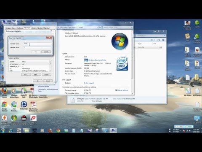Click refresh button beside Control Panel address bar

pos(100,27)
